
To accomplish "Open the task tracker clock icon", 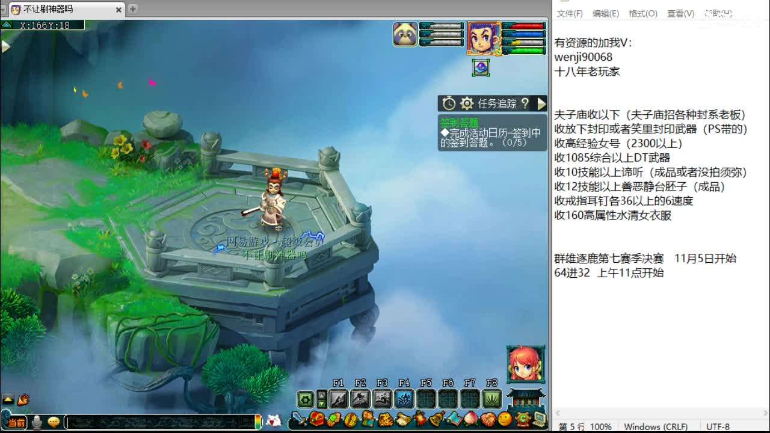I will pyautogui.click(x=449, y=103).
